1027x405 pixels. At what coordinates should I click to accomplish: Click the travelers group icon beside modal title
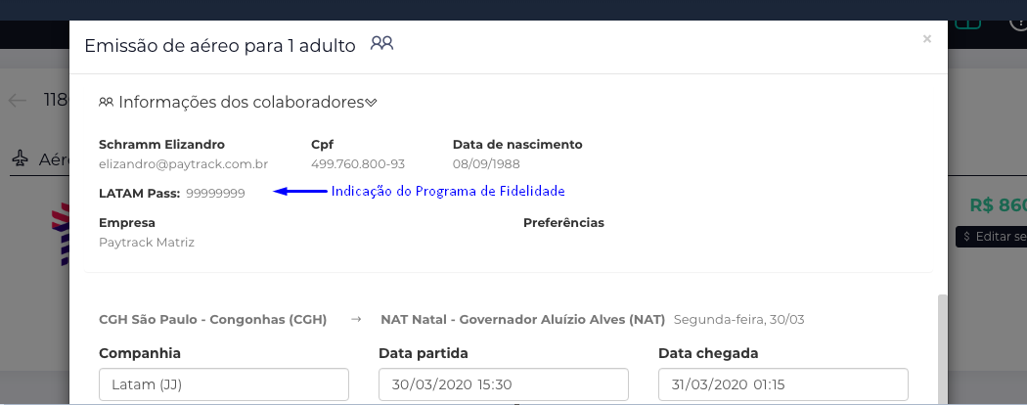381,44
